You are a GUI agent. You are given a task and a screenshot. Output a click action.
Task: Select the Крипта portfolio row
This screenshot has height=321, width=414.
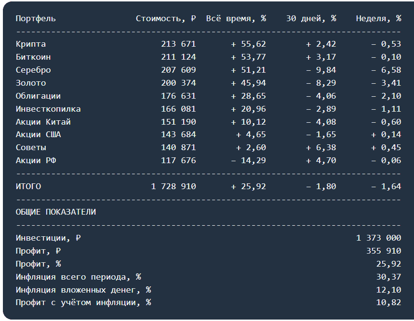point(208,44)
